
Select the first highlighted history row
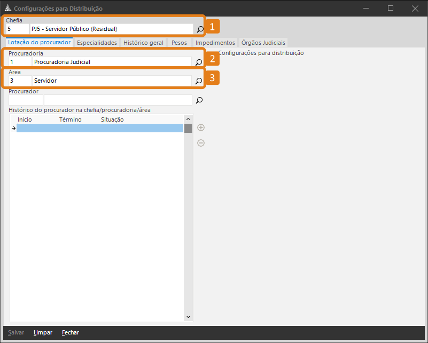coord(100,128)
